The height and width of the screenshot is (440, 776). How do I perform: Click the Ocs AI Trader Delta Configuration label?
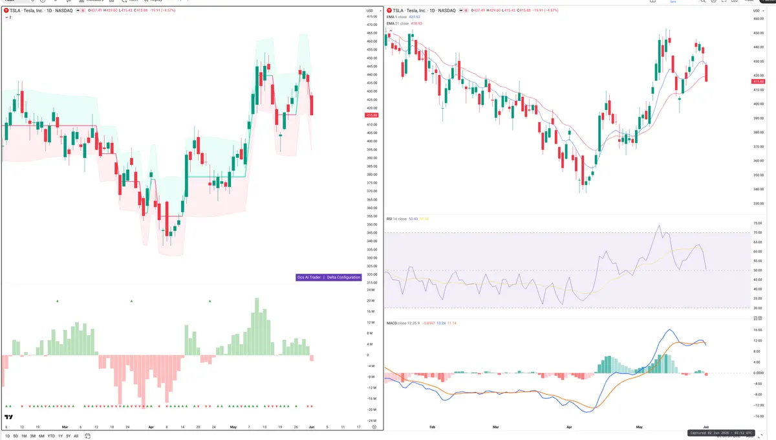[328, 277]
